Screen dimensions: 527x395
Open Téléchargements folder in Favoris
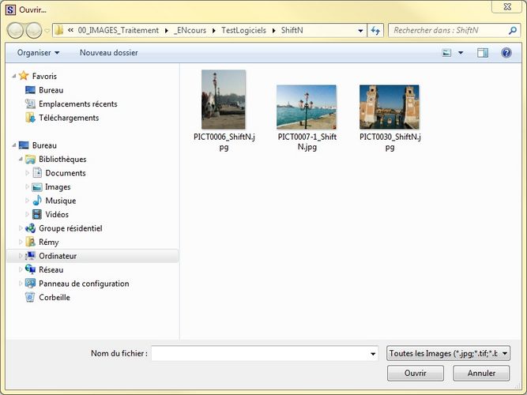[x=69, y=118]
